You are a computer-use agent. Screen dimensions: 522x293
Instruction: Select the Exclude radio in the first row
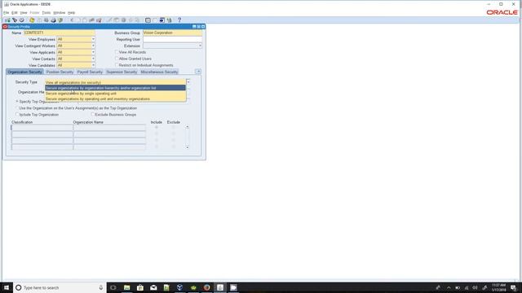(174, 128)
